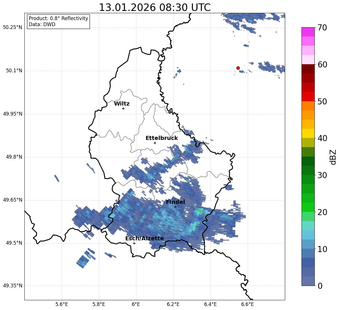Click the colorbar 0 tick label
The image size is (340, 310).
tap(320, 286)
